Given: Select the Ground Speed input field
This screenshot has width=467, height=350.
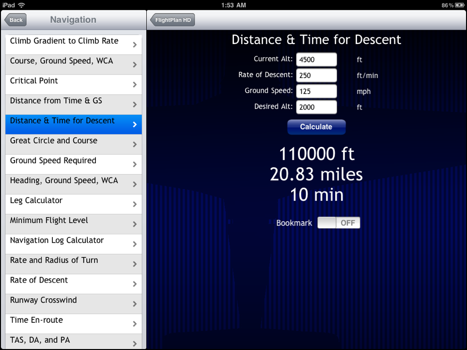Looking at the screenshot, I should point(316,91).
